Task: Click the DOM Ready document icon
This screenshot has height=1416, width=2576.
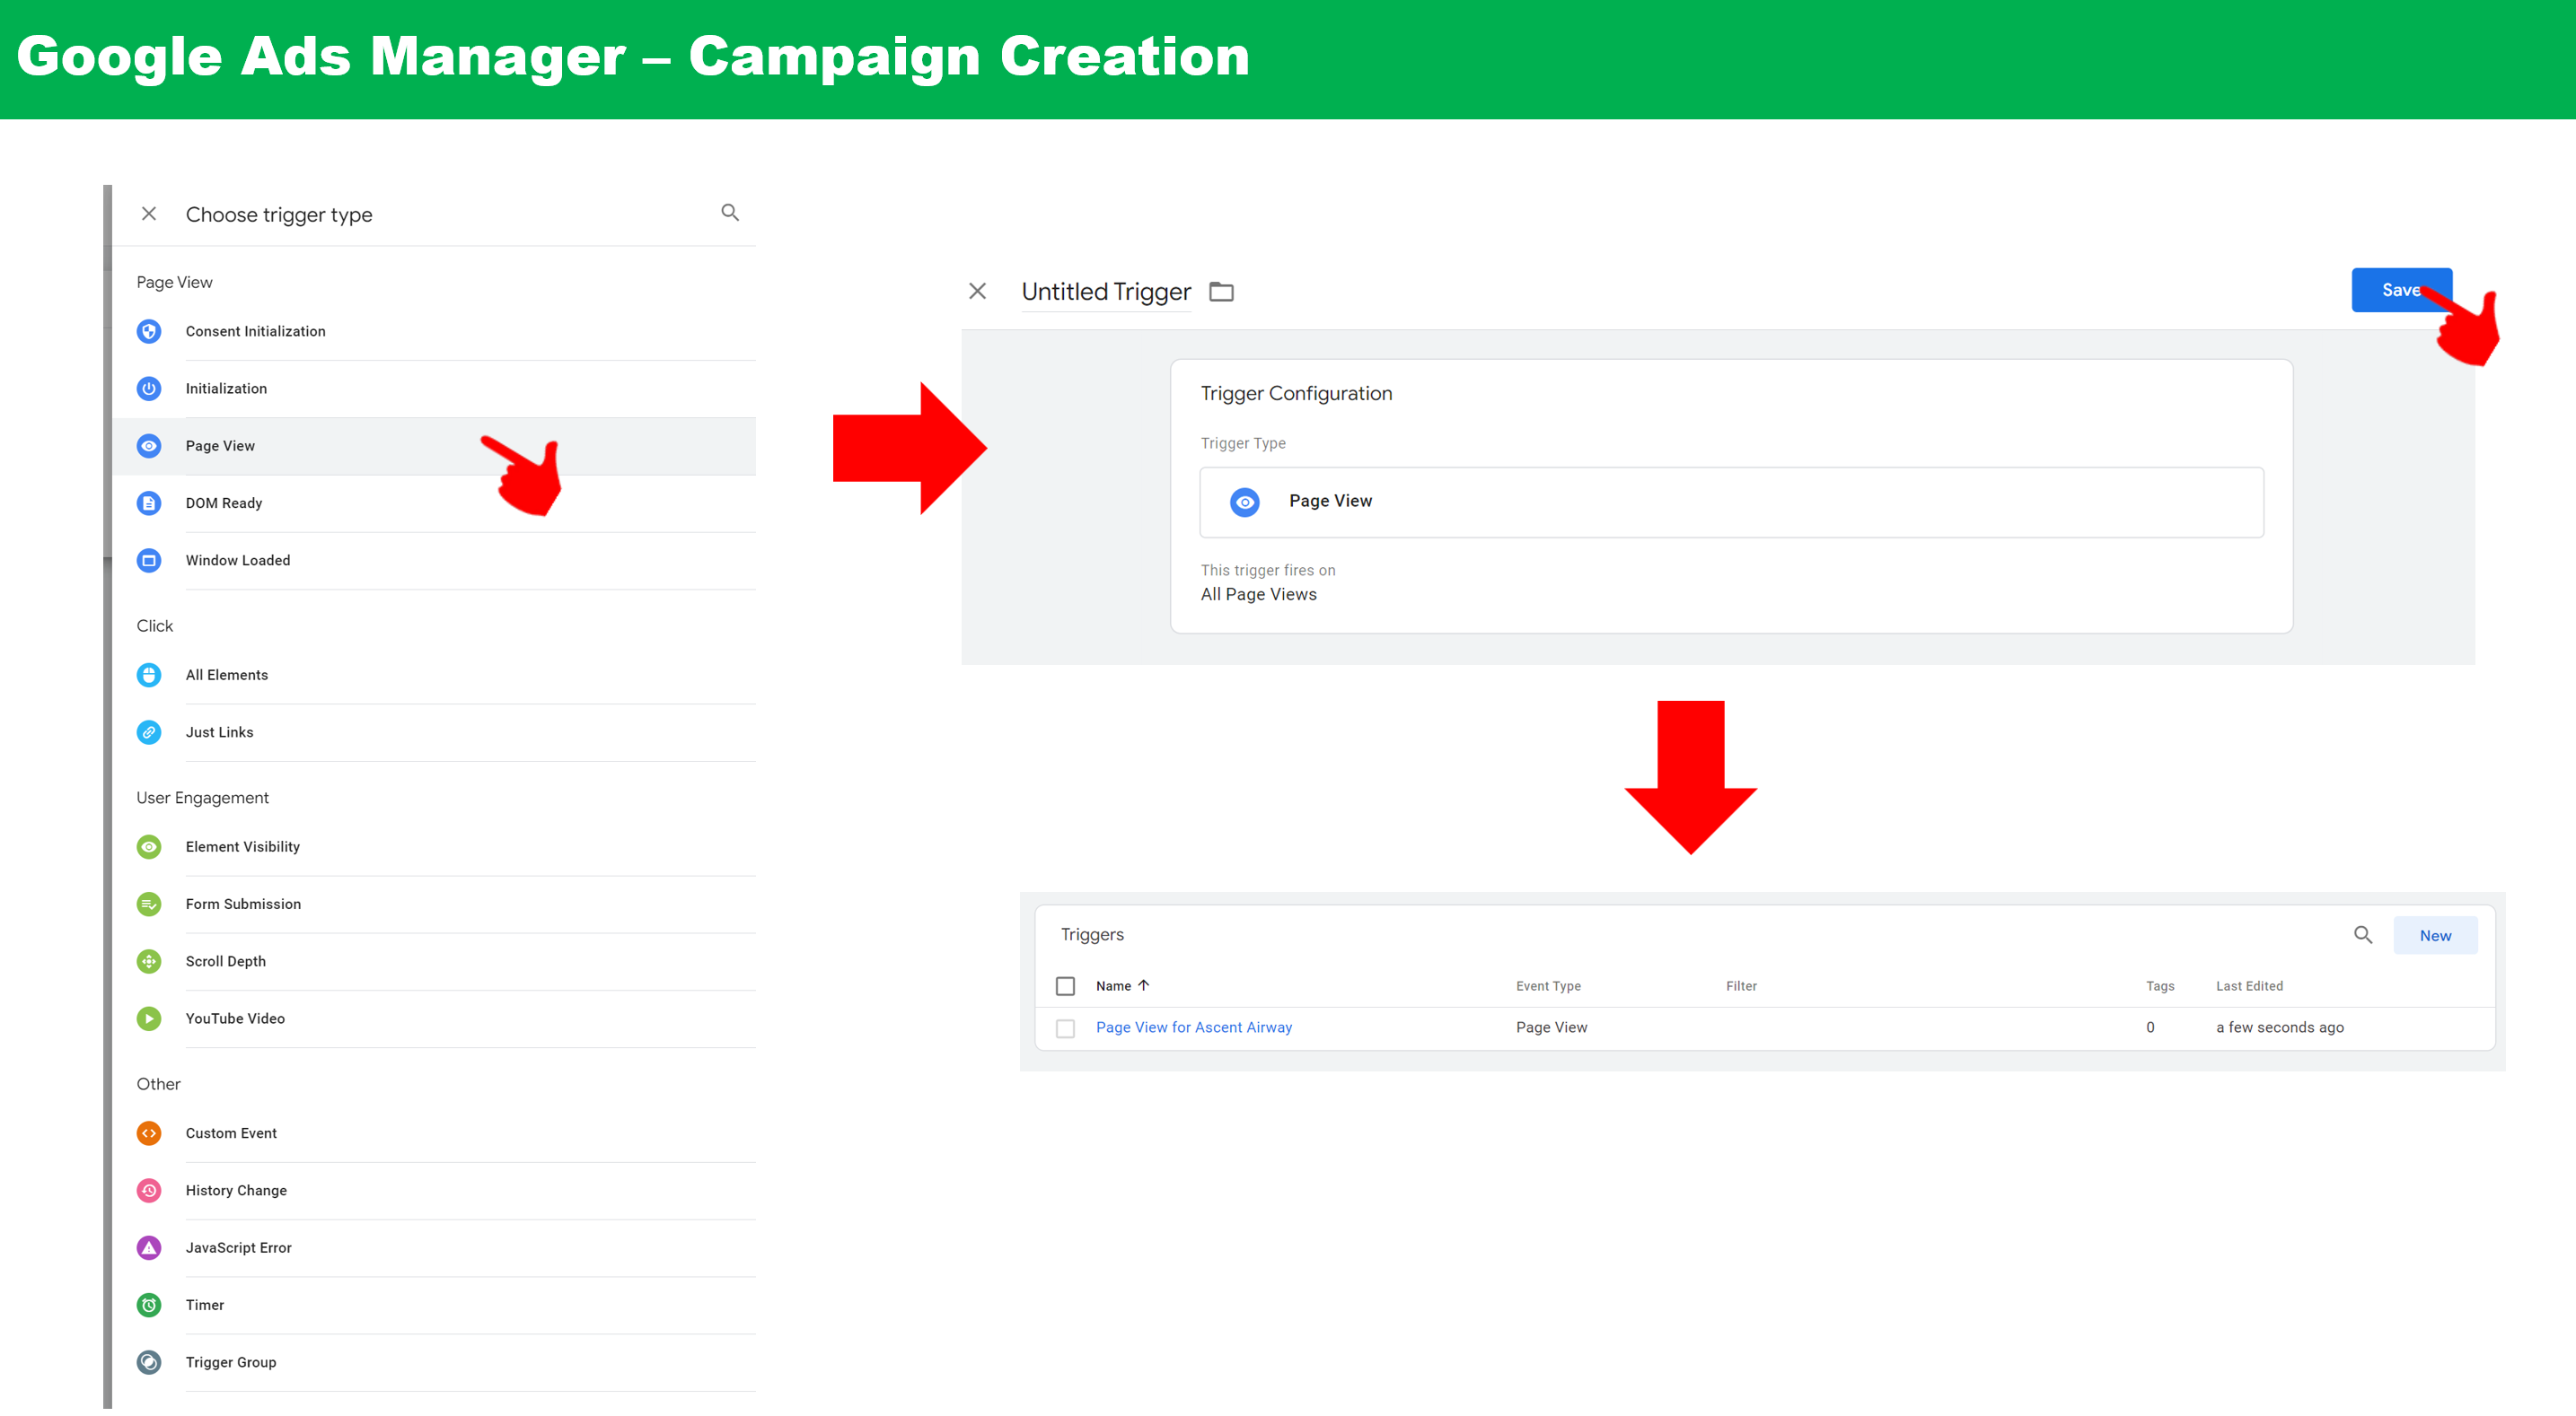Action: tap(149, 503)
